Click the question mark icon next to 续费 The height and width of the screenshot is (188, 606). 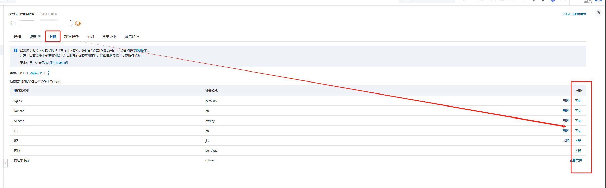click(39, 37)
